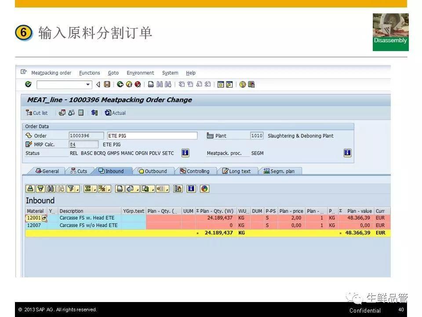
Task: Click the green checkmark Enter icon
Action: pyautogui.click(x=29, y=85)
